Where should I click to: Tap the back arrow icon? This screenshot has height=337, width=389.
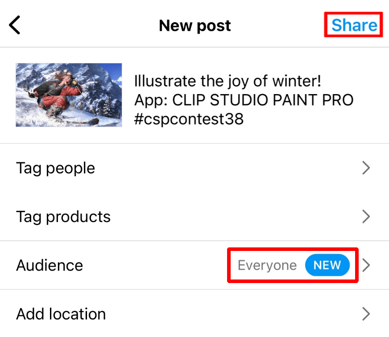click(15, 25)
